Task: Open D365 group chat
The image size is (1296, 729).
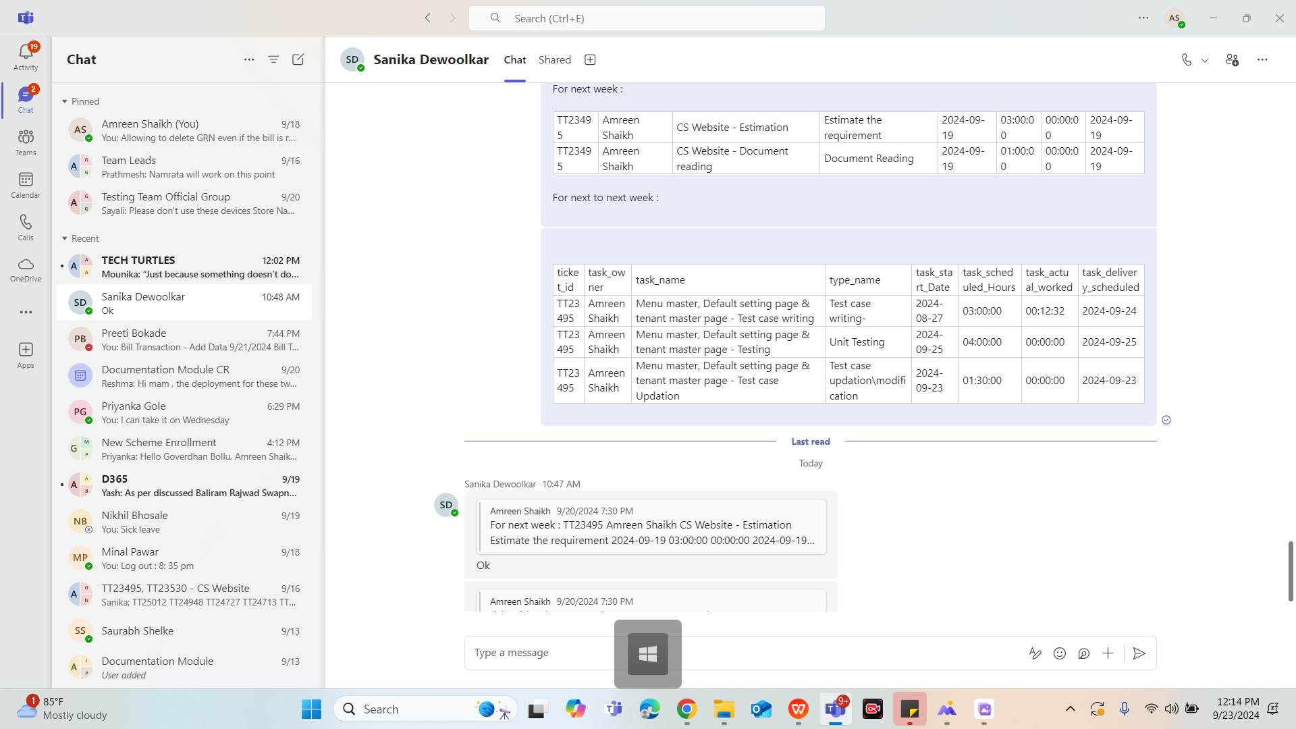Action: point(184,485)
